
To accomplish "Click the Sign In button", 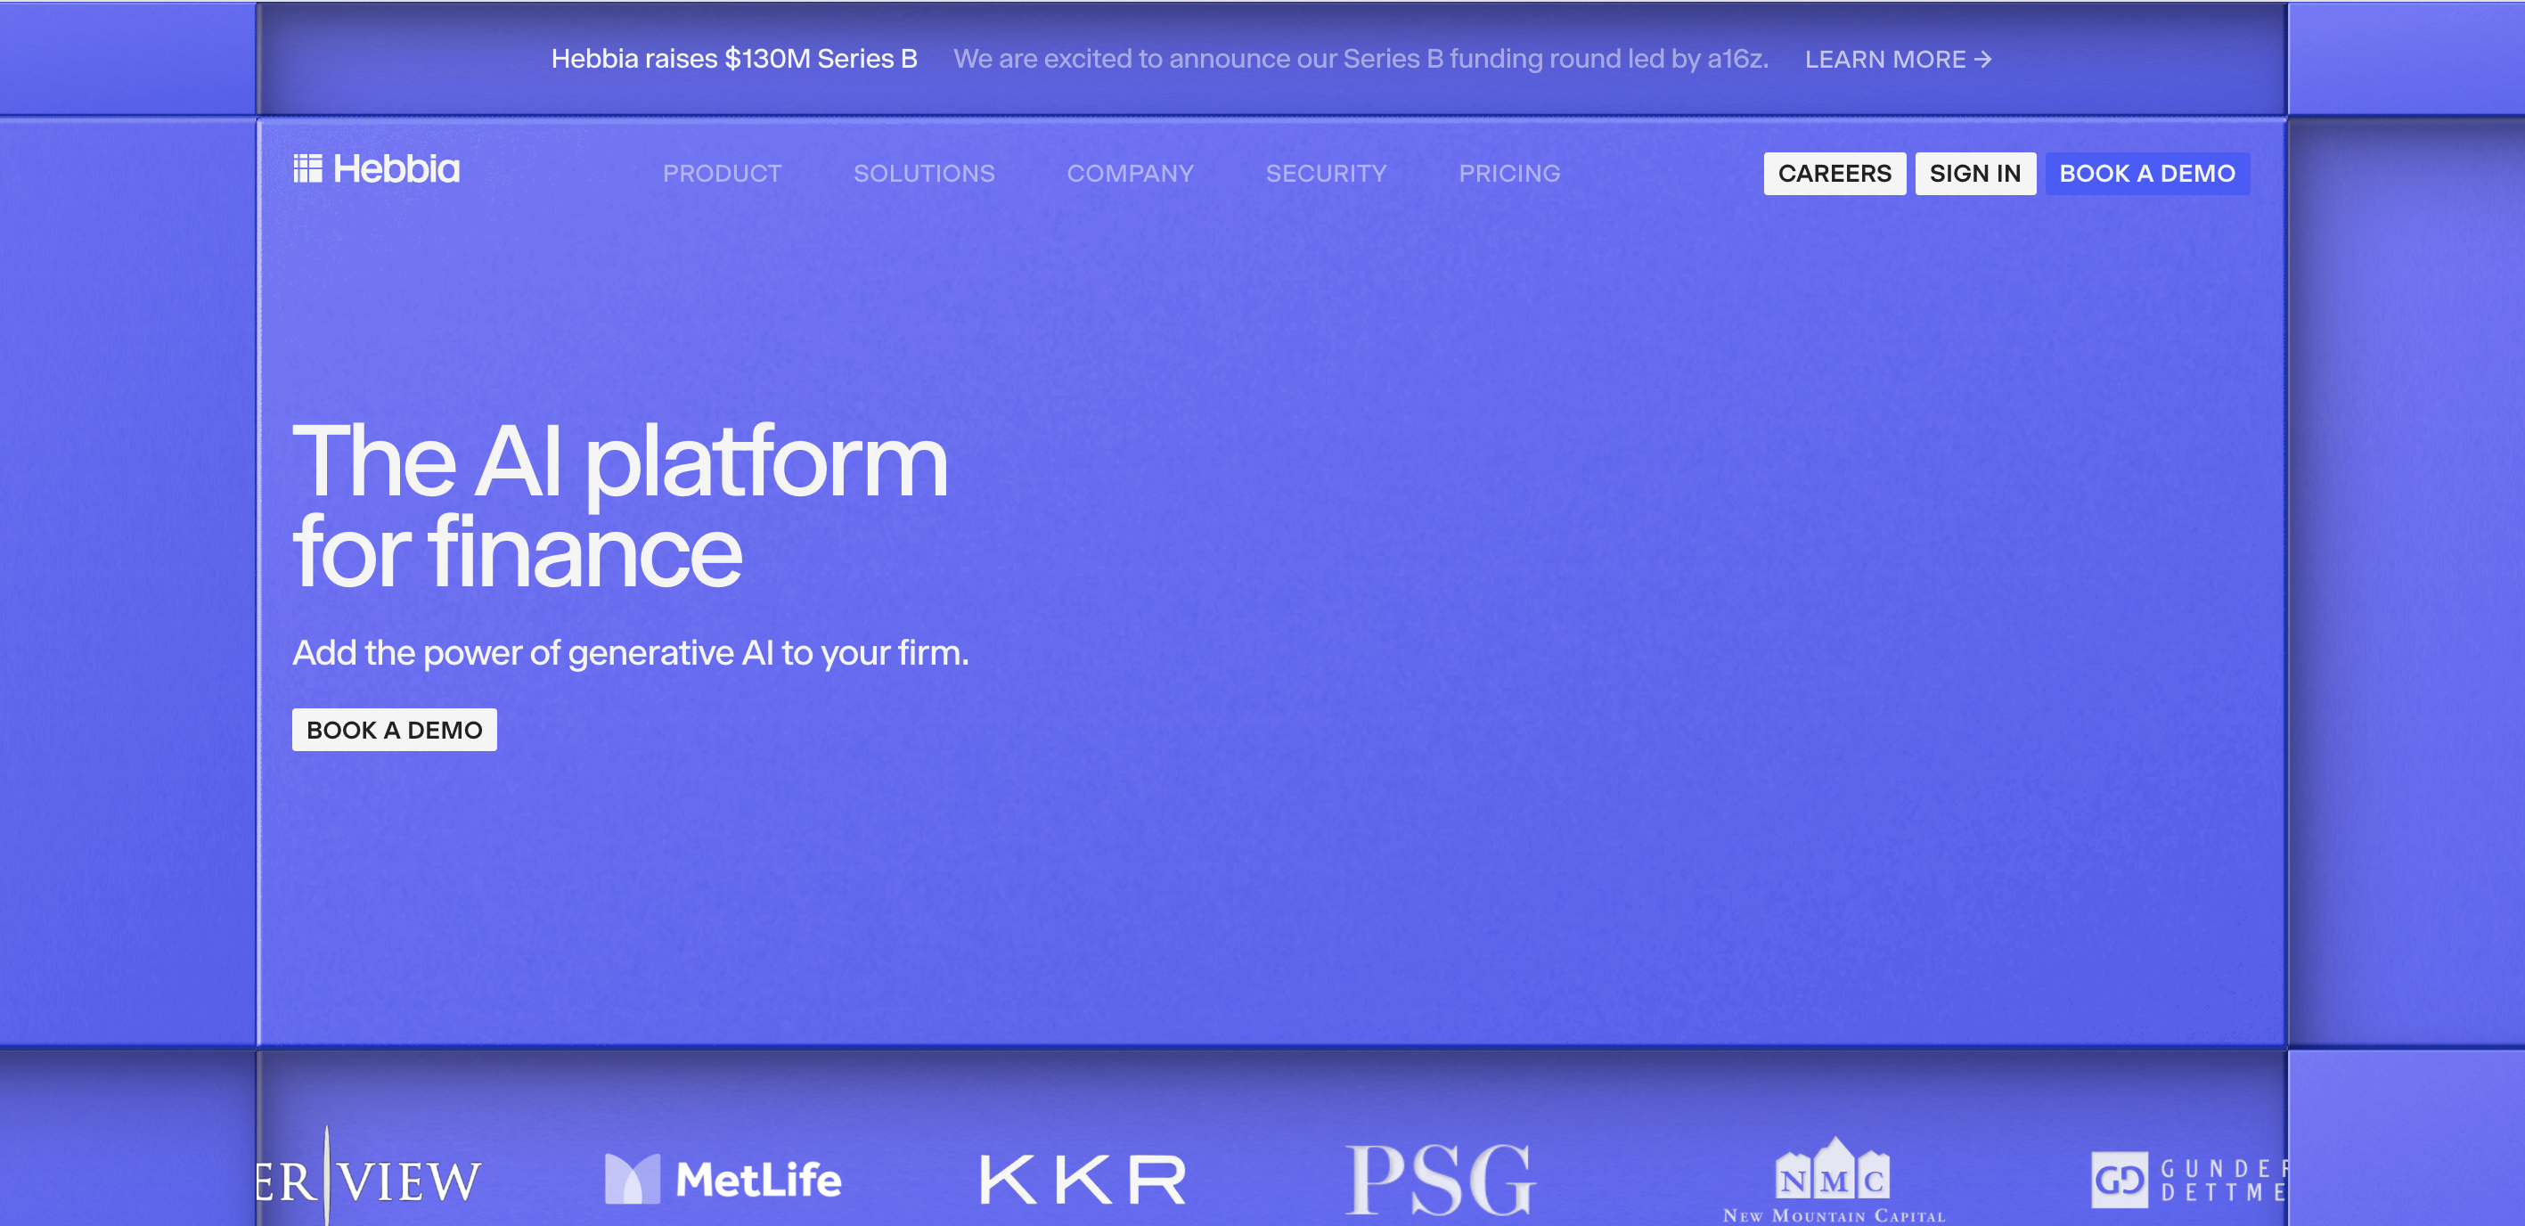I will [x=1974, y=174].
